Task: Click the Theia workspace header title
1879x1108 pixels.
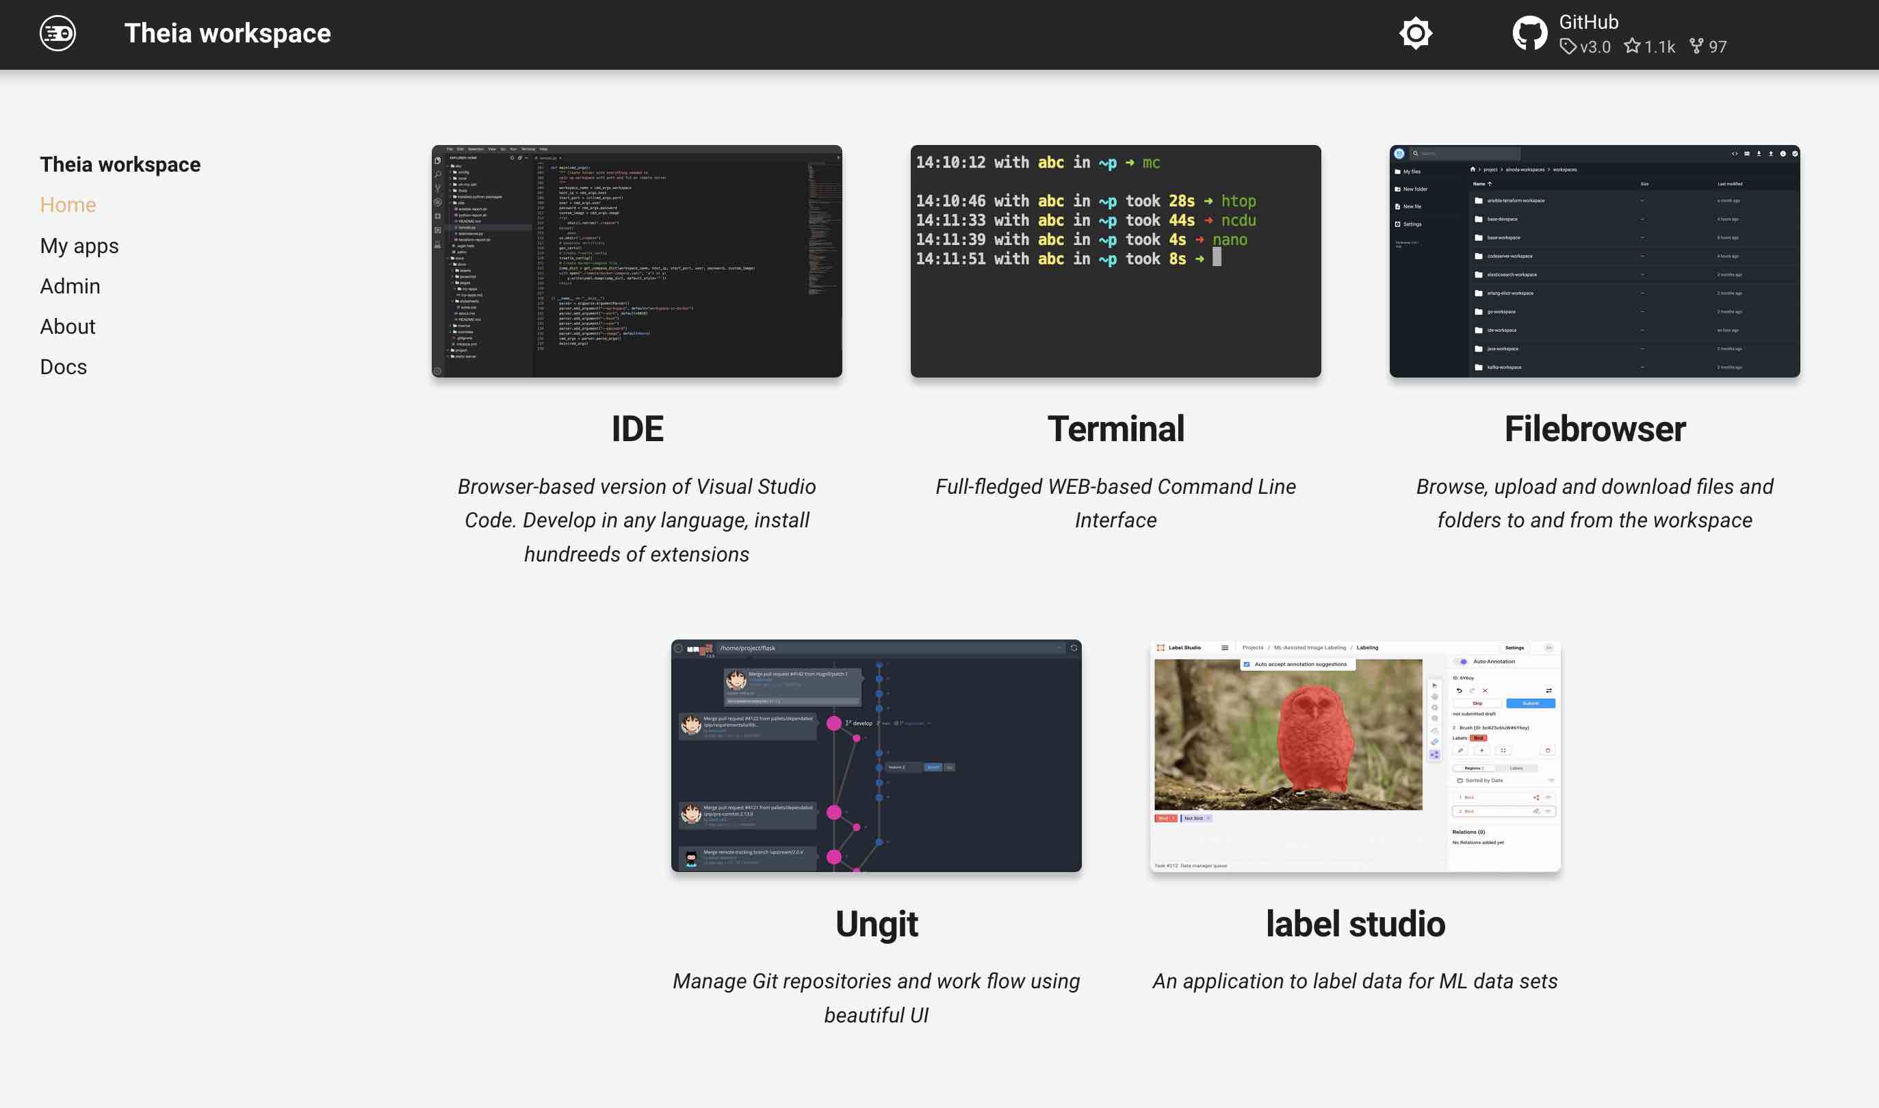Action: point(227,34)
